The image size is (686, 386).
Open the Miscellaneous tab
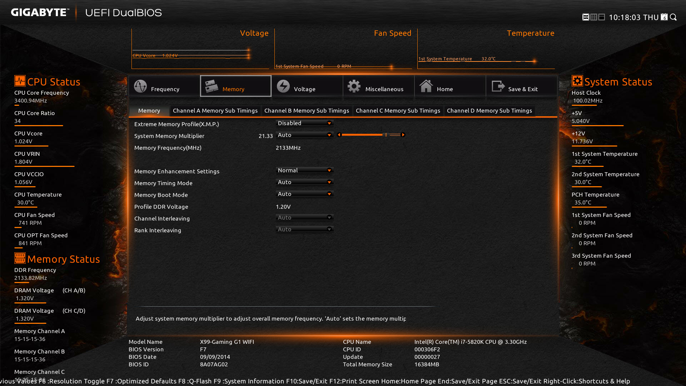[379, 86]
